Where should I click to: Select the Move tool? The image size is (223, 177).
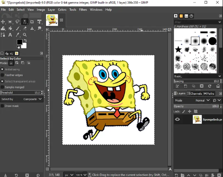click(3, 22)
